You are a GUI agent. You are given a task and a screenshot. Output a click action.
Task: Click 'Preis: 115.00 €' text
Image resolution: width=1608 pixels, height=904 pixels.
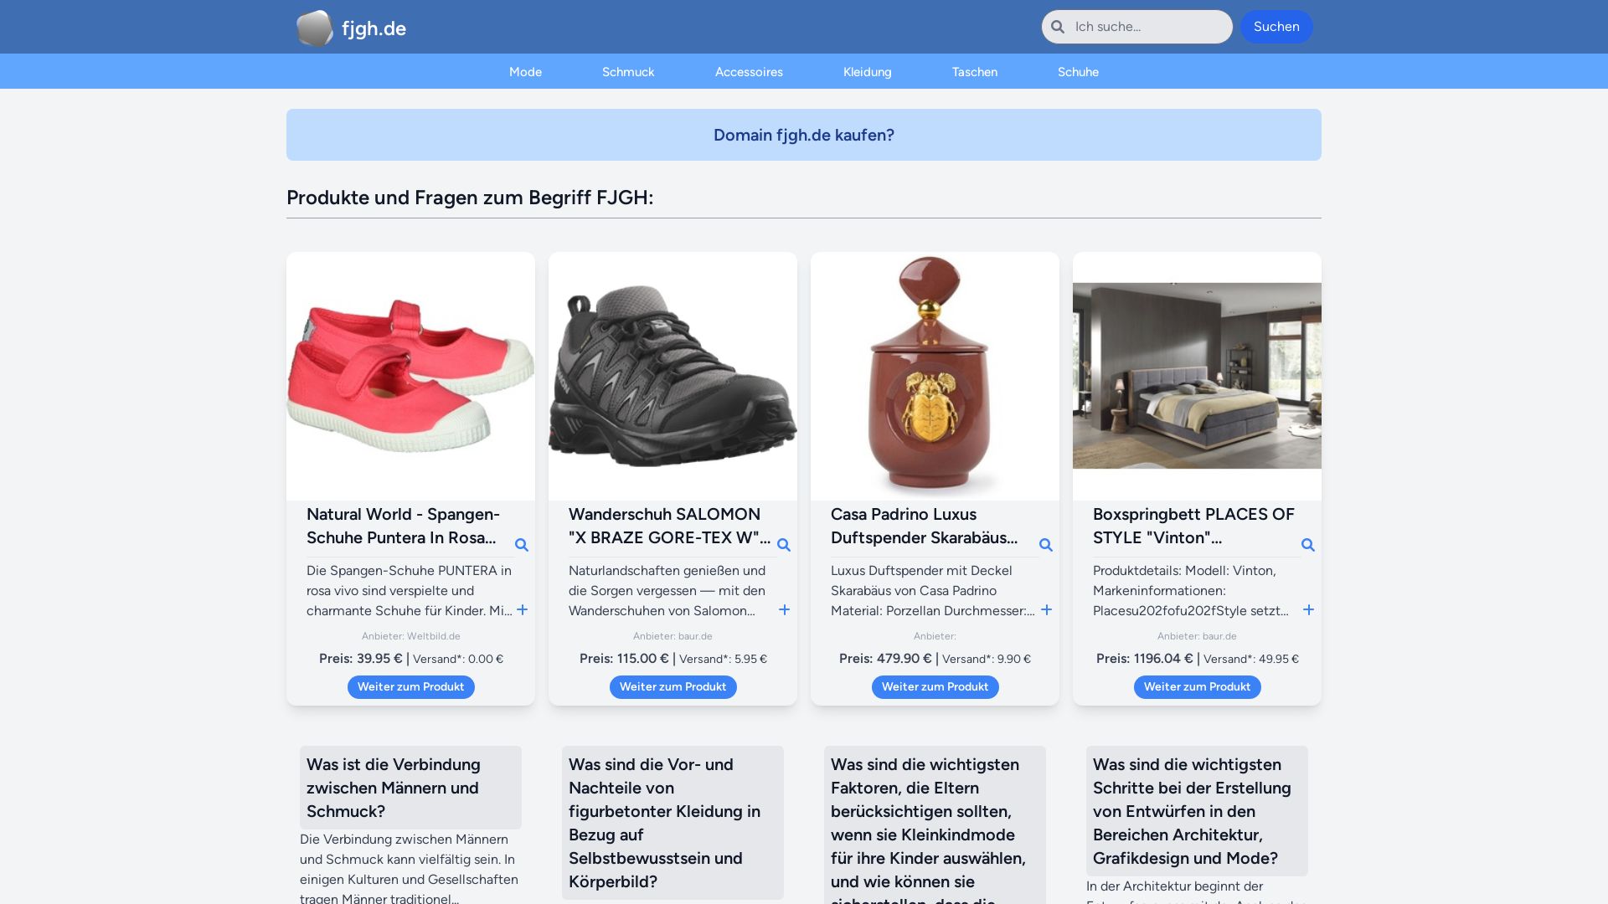point(624,659)
